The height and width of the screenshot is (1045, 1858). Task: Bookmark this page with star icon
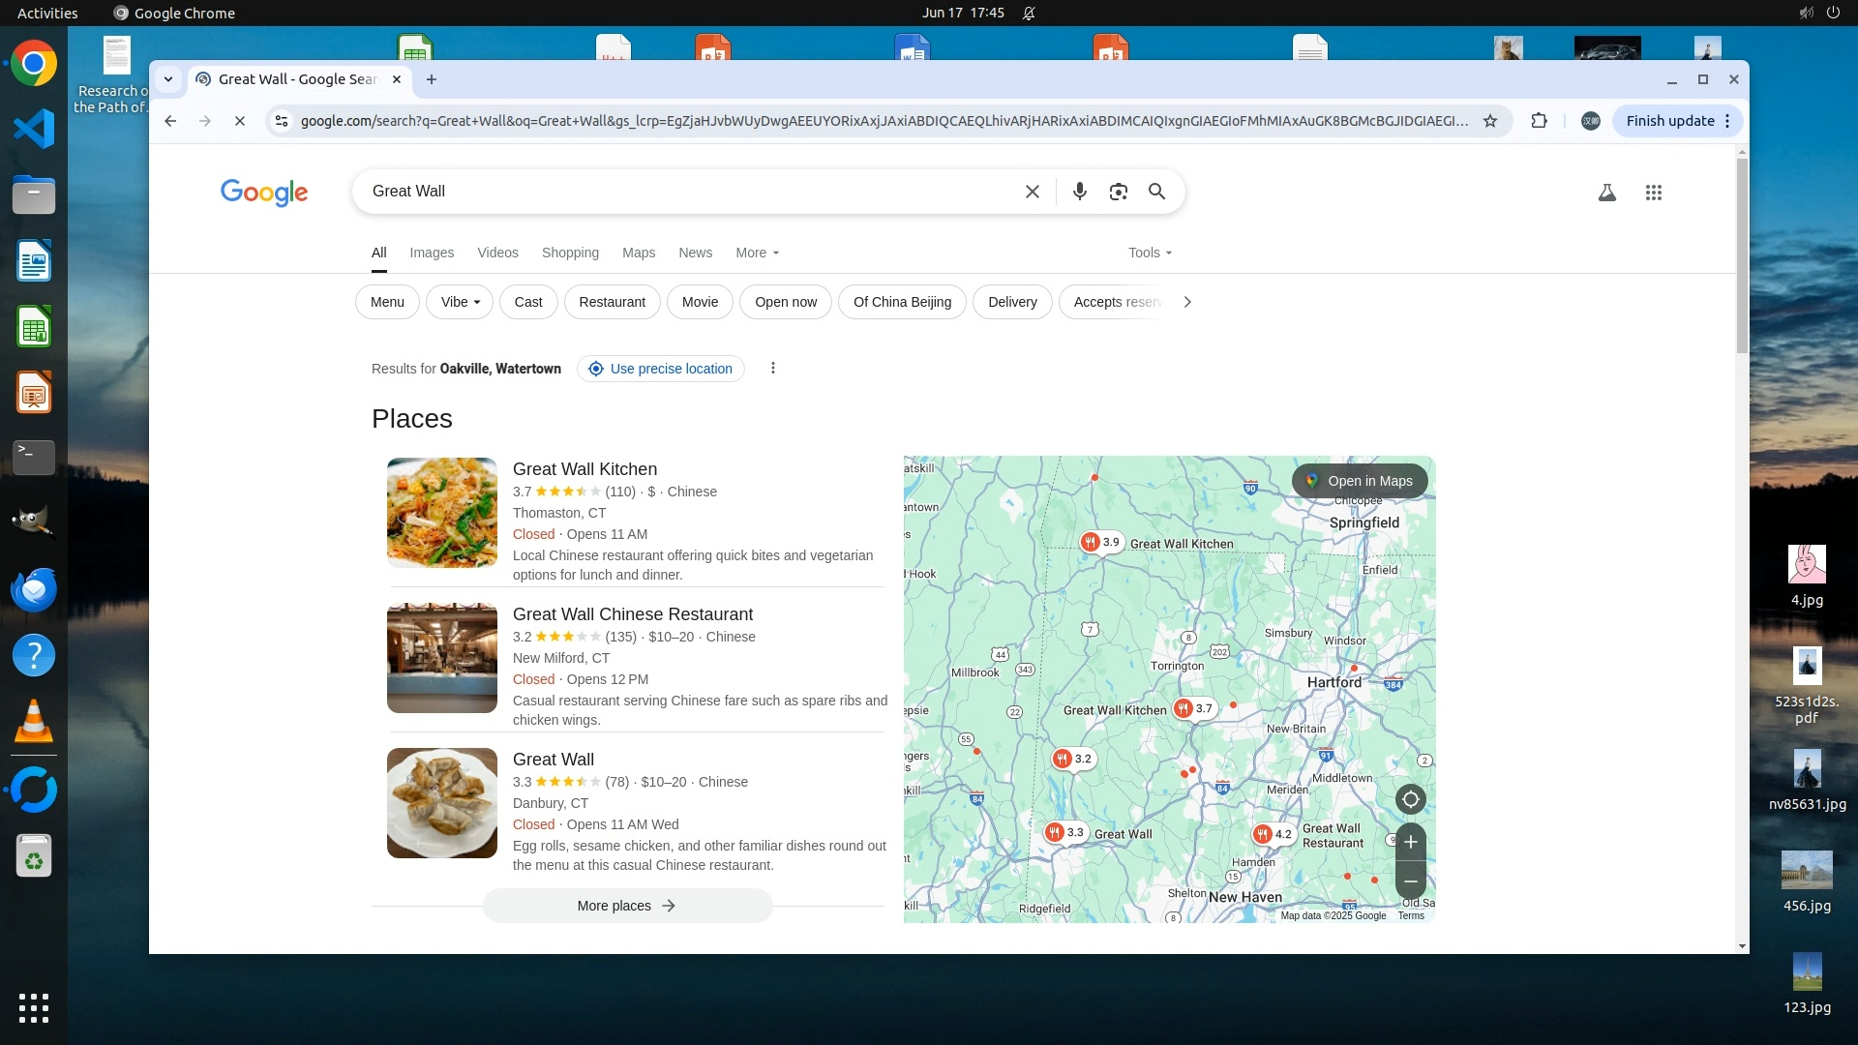(x=1490, y=121)
